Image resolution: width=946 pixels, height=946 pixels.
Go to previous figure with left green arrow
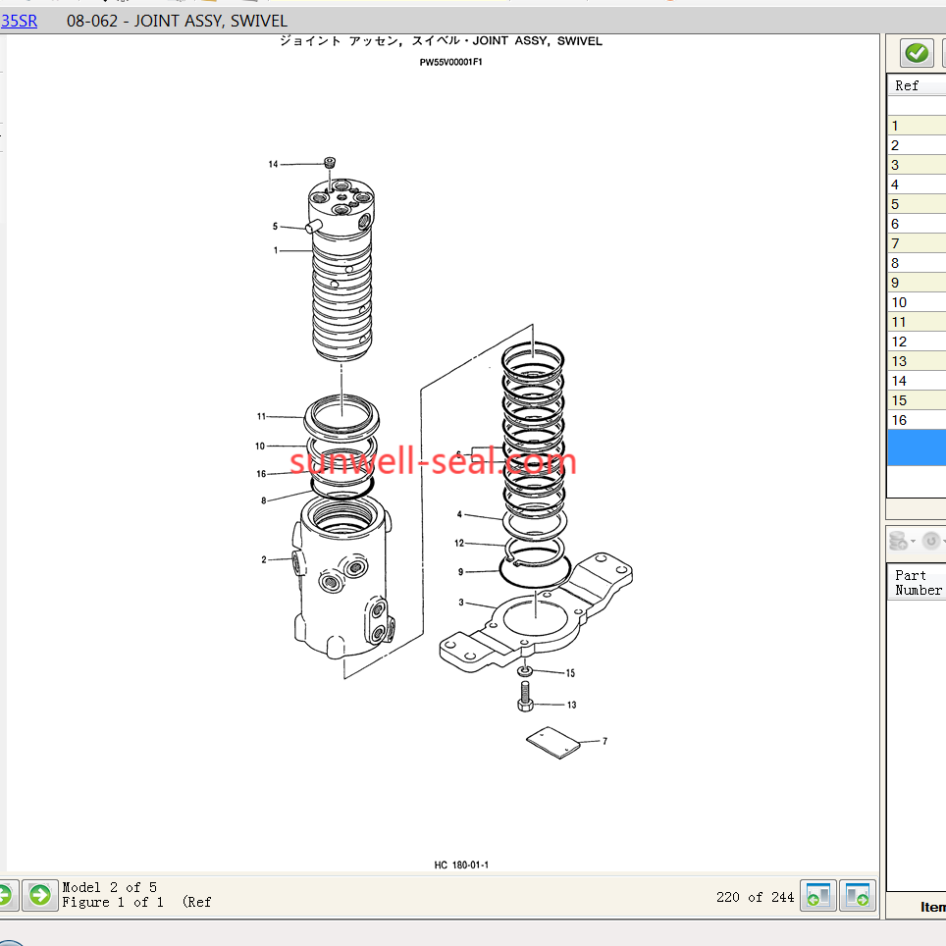[x=5, y=894]
